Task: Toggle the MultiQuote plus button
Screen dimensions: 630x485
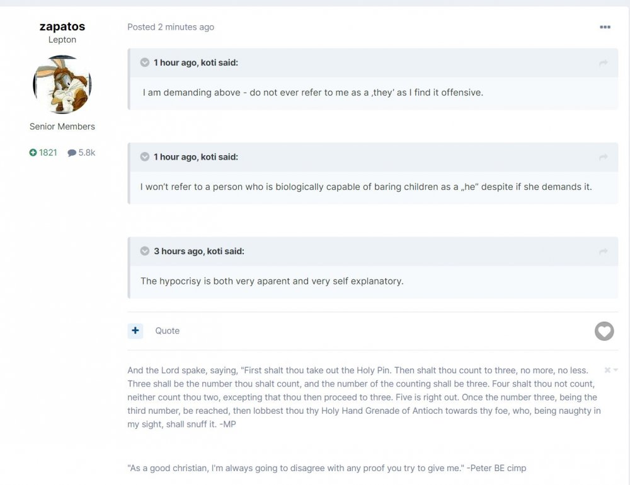Action: click(135, 330)
